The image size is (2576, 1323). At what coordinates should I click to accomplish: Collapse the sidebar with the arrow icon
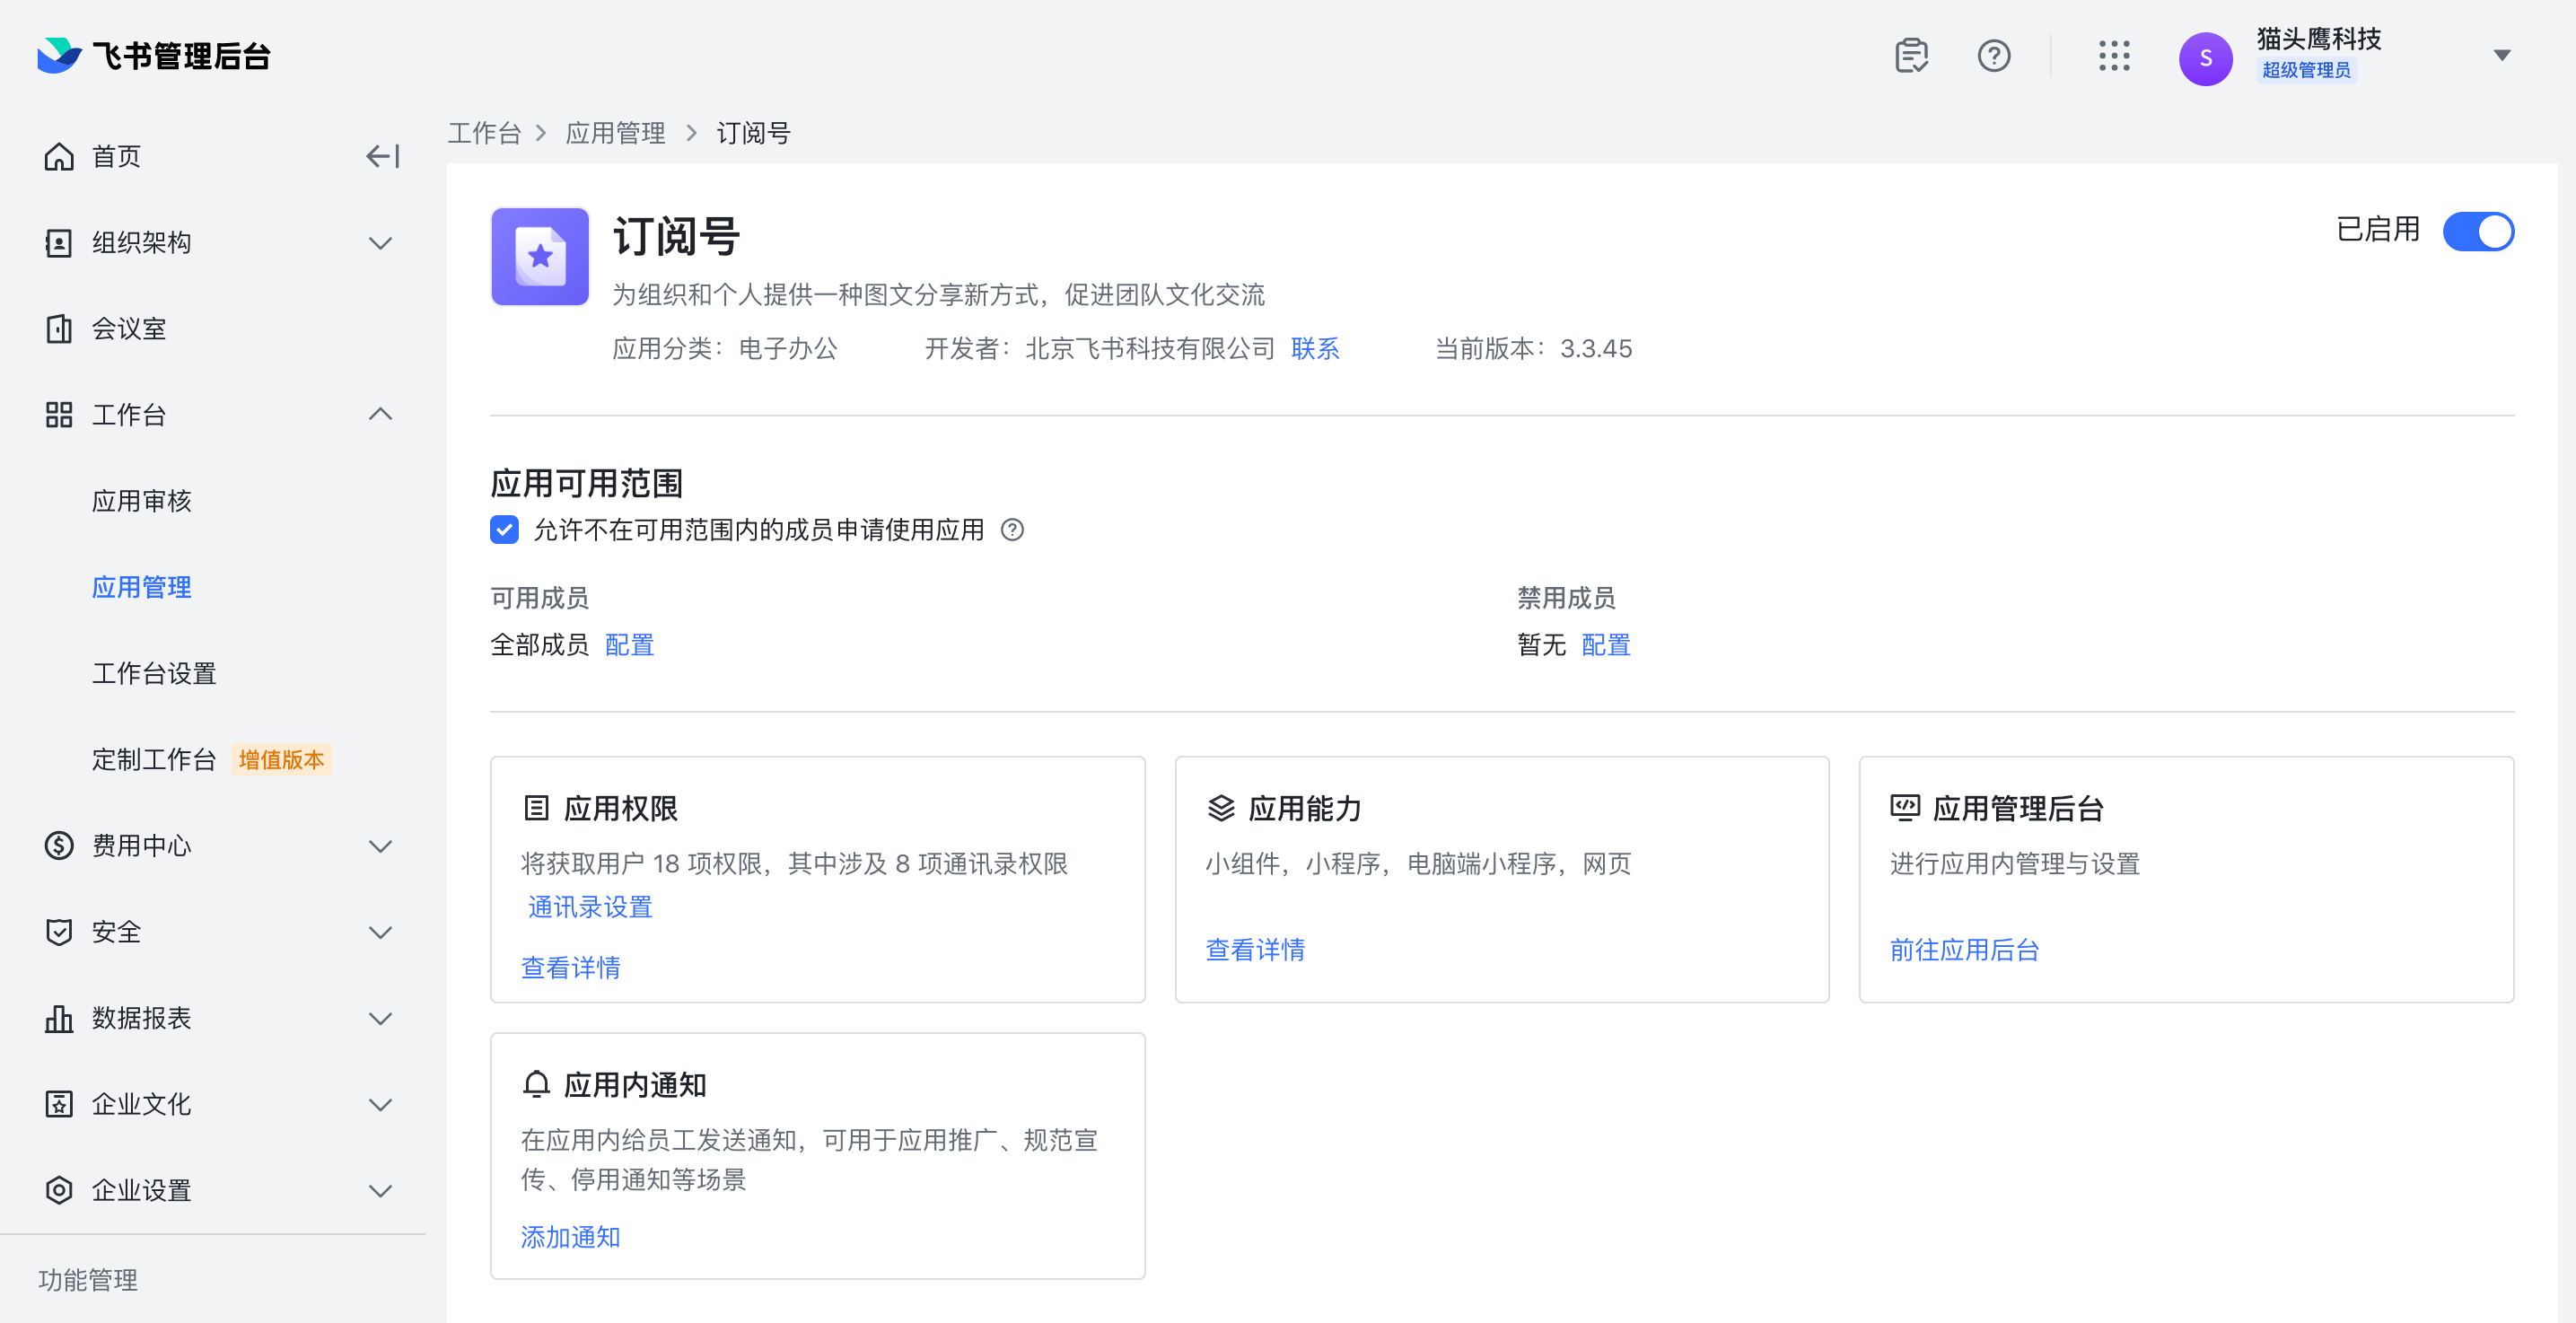[382, 156]
